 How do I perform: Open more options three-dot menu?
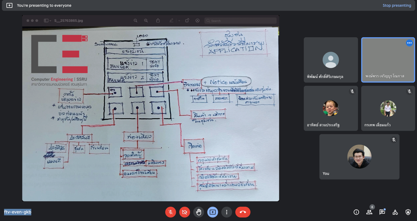[x=227, y=212]
